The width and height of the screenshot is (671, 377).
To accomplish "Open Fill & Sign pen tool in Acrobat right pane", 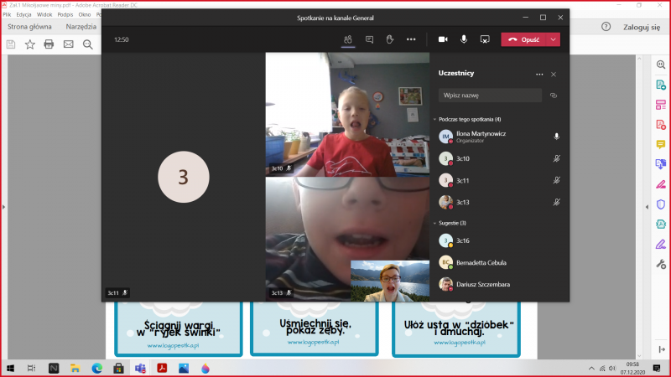I will [661, 245].
